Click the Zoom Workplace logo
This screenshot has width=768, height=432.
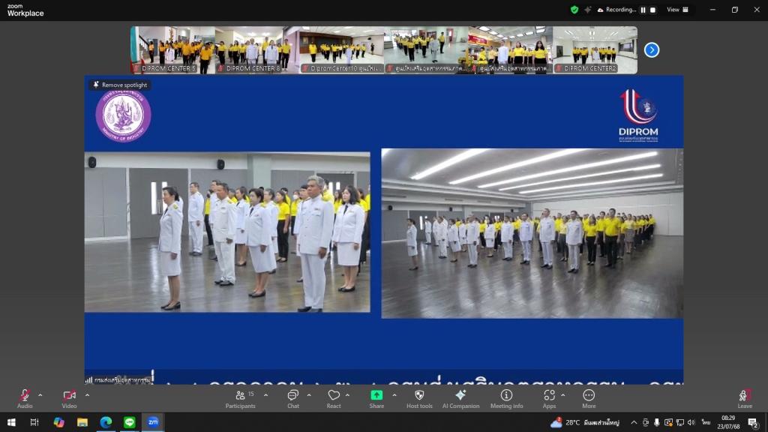tap(25, 10)
